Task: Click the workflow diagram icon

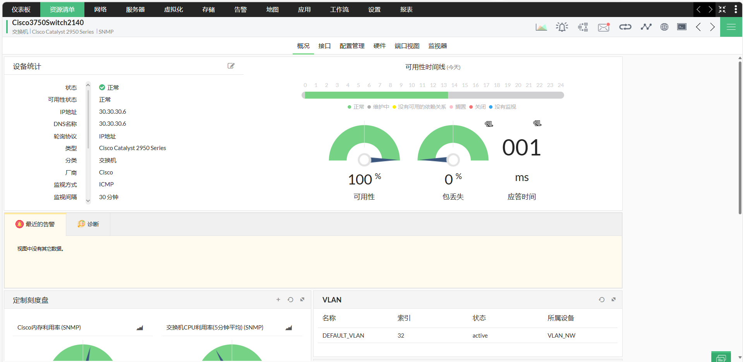Action: 583,27
